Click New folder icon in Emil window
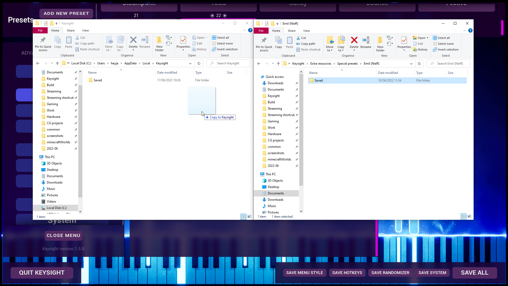 [x=380, y=41]
